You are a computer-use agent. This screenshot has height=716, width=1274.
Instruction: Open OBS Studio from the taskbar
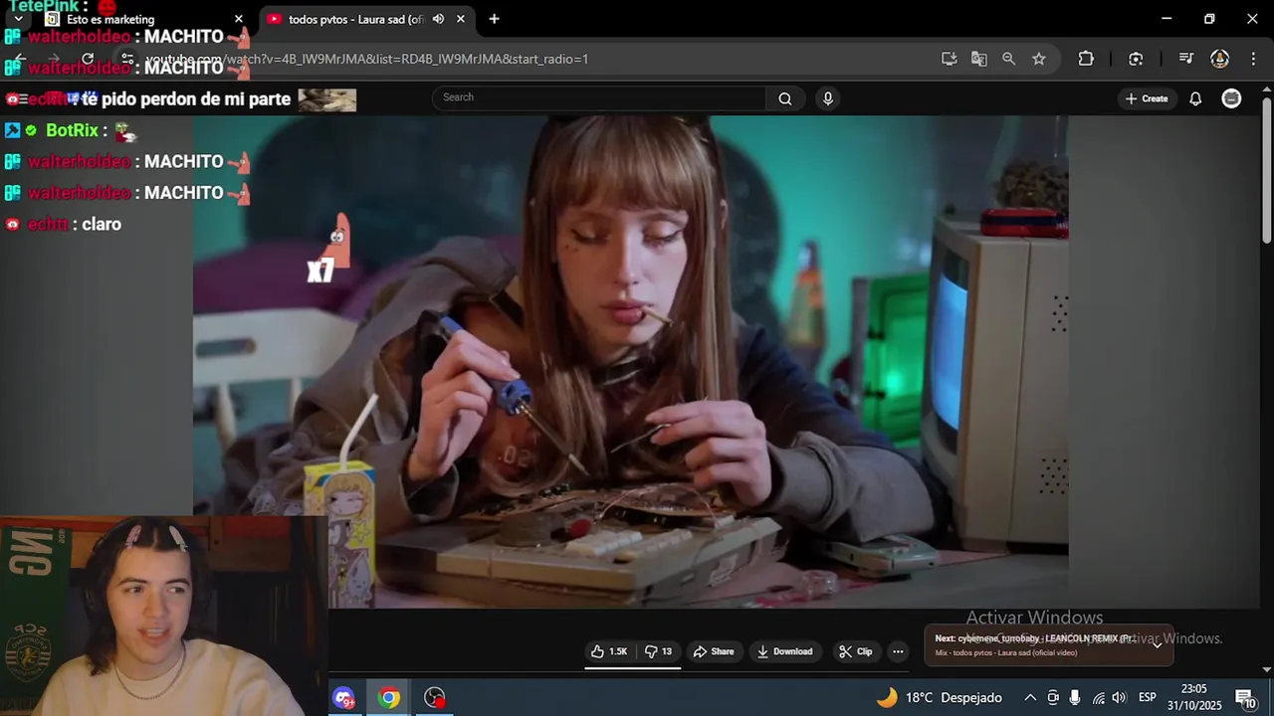(x=435, y=698)
